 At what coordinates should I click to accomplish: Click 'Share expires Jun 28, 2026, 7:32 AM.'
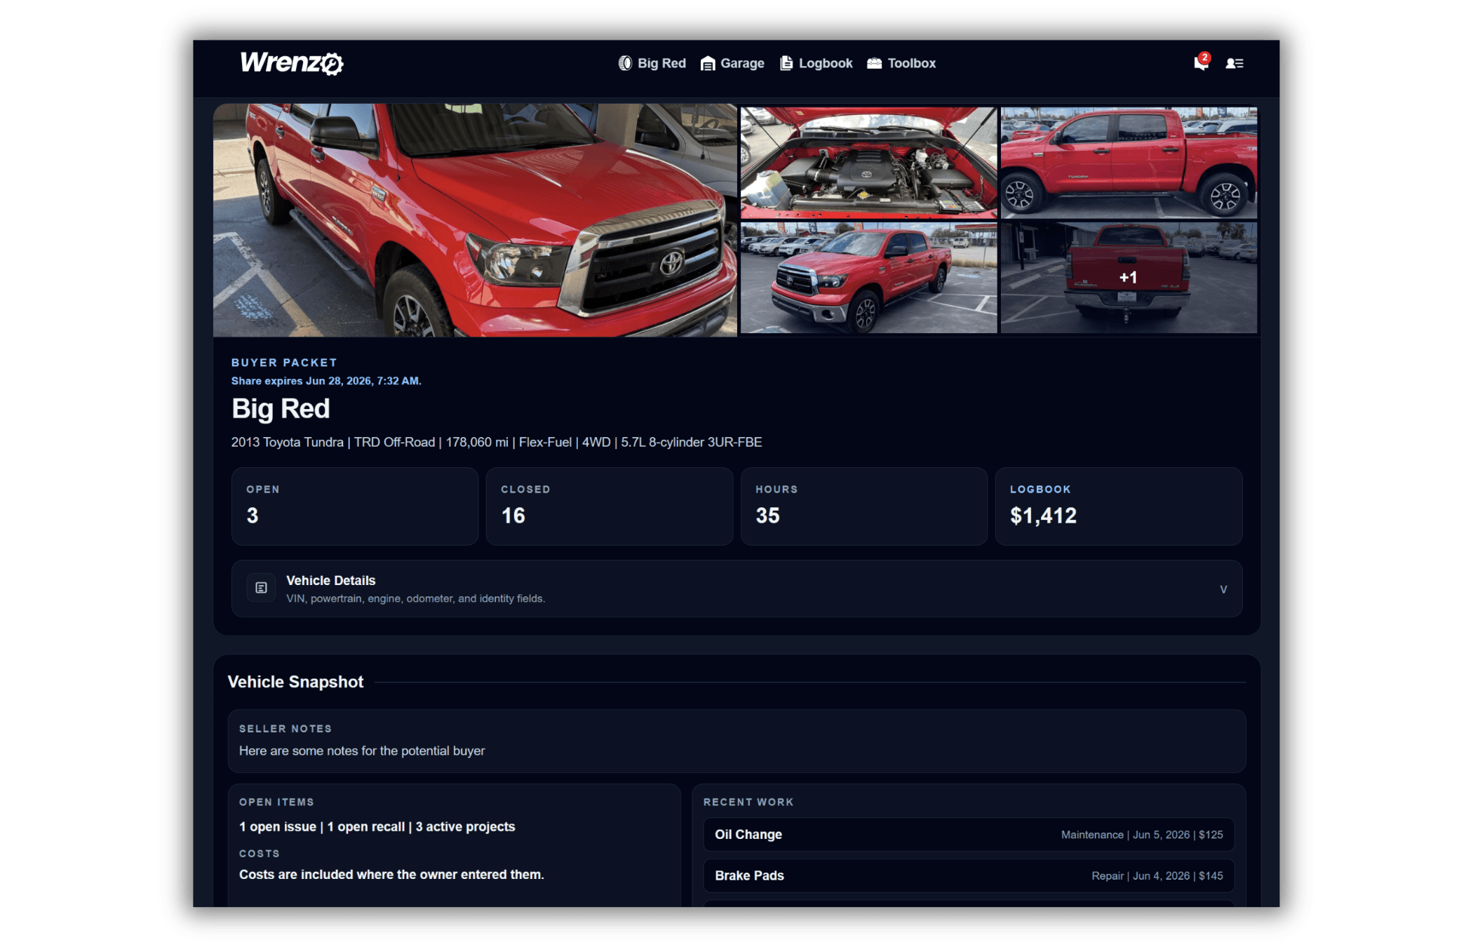point(326,381)
